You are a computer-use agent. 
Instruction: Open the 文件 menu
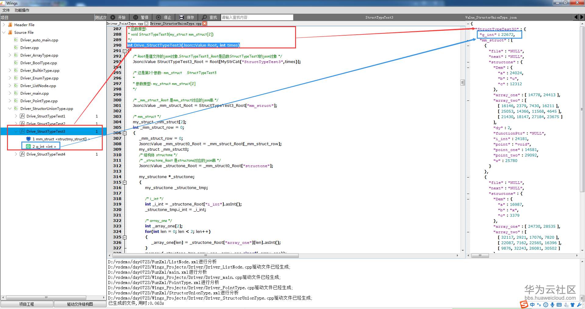point(6,10)
